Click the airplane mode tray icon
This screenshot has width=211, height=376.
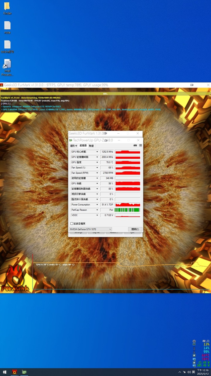click(184, 372)
